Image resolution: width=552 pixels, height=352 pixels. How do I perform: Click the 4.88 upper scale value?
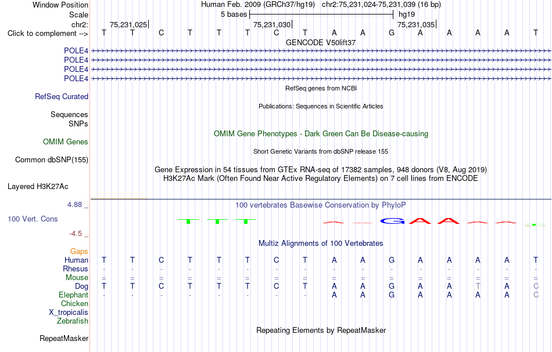74,205
